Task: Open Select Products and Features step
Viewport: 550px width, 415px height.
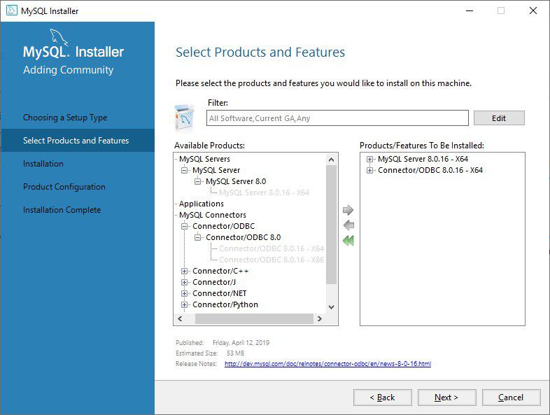Action: [76, 141]
